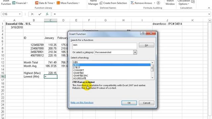Click the worksheet scrollbar up arrow
212x119 pixels.
tap(210, 20)
